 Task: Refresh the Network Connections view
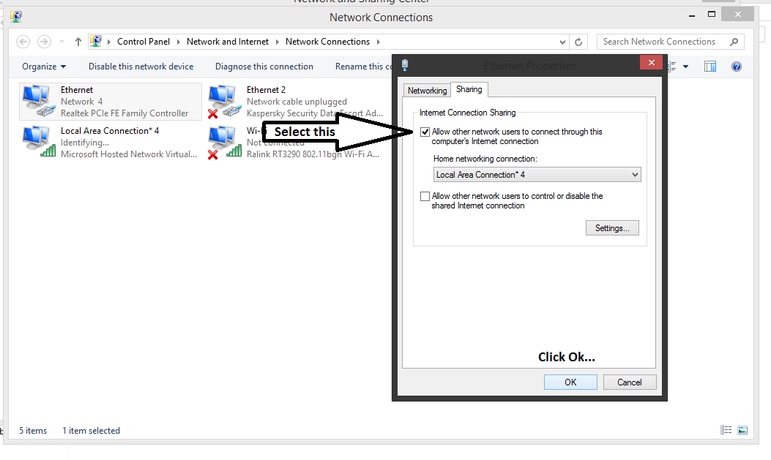pyautogui.click(x=578, y=42)
